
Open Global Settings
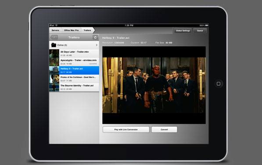(183, 31)
